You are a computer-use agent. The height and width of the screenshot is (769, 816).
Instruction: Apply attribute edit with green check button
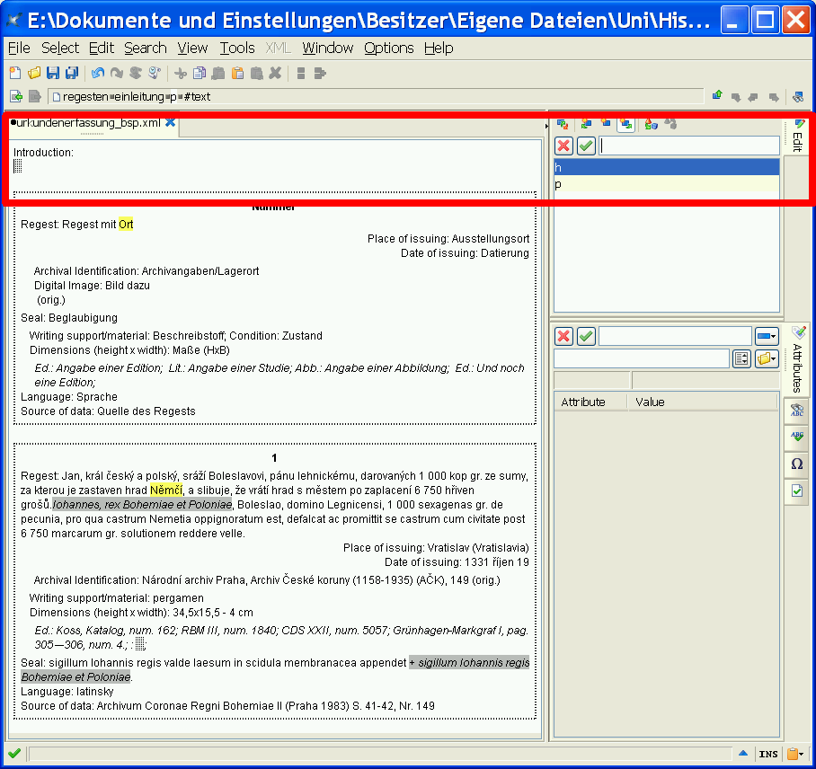[586, 336]
